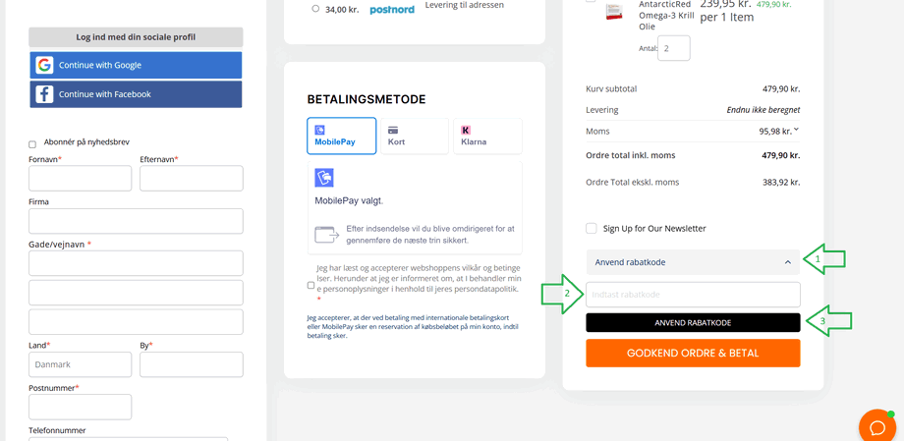Tick the Abonnér på nyhedsbrev checkbox
The image size is (904, 441).
tap(32, 144)
